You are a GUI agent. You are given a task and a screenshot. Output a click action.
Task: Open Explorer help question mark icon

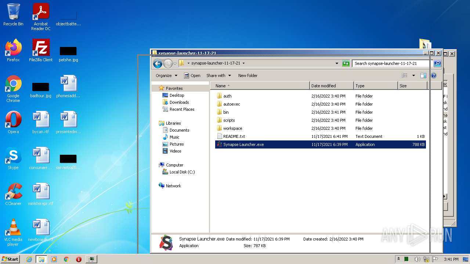click(433, 76)
